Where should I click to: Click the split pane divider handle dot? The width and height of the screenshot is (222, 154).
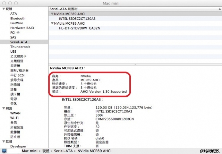click(x=135, y=65)
